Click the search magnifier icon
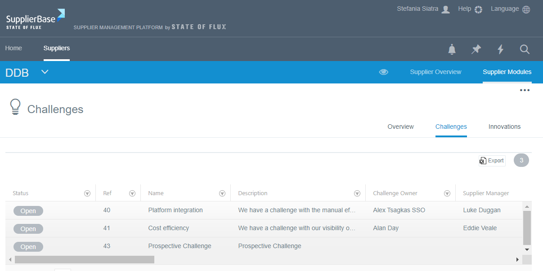Screen dimensions: 543x271 tap(525, 49)
